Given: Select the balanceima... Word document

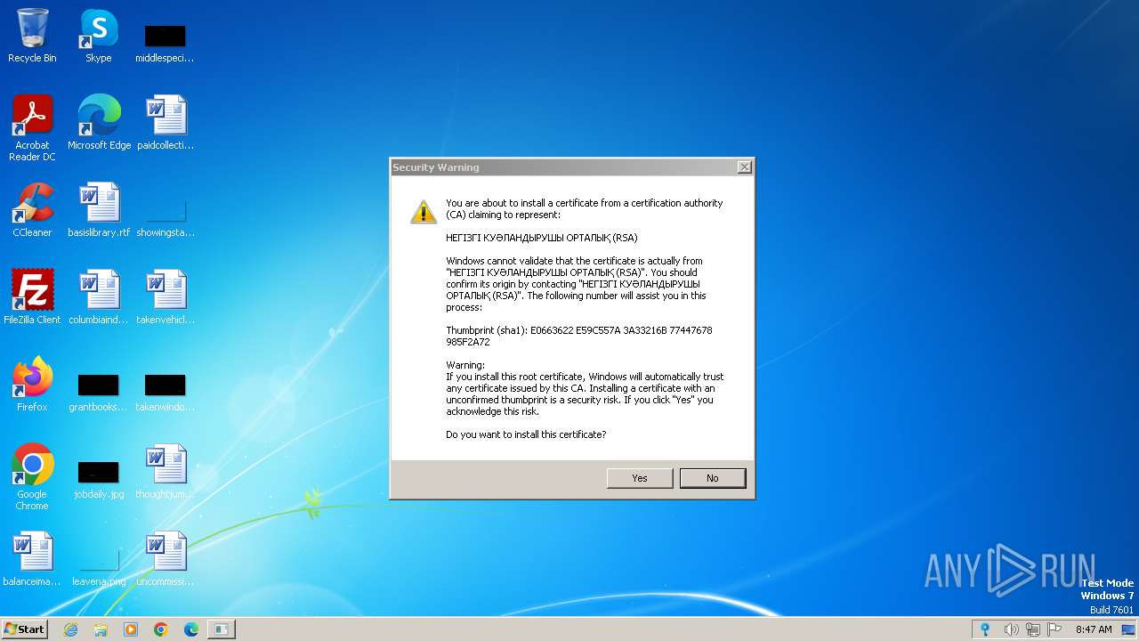Looking at the screenshot, I should (32, 559).
